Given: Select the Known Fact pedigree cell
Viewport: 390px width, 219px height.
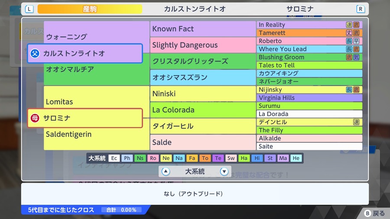Looking at the screenshot, I should [203, 29].
